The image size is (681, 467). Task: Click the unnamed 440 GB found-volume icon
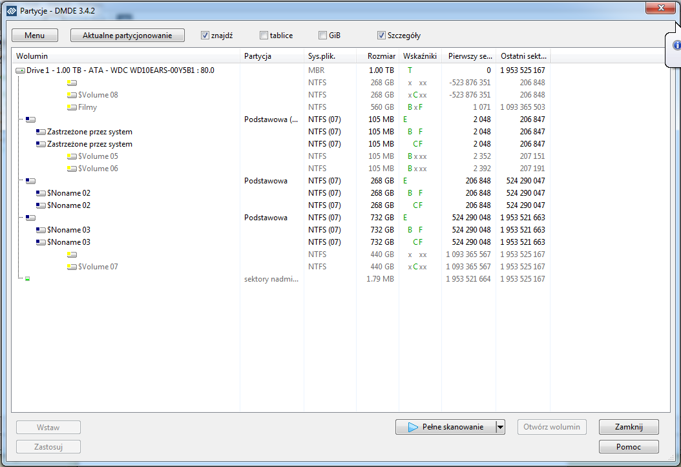point(72,254)
